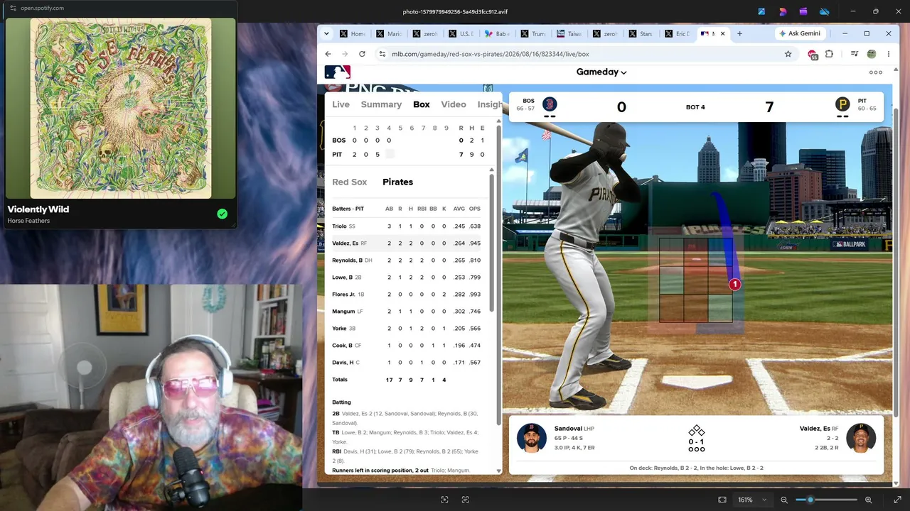Click the OneDrive cloud icon in Photos
Screen dimensions: 910x511
click(825, 11)
